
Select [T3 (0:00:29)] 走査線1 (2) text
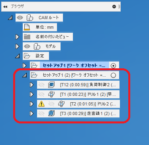tap(88, 113)
